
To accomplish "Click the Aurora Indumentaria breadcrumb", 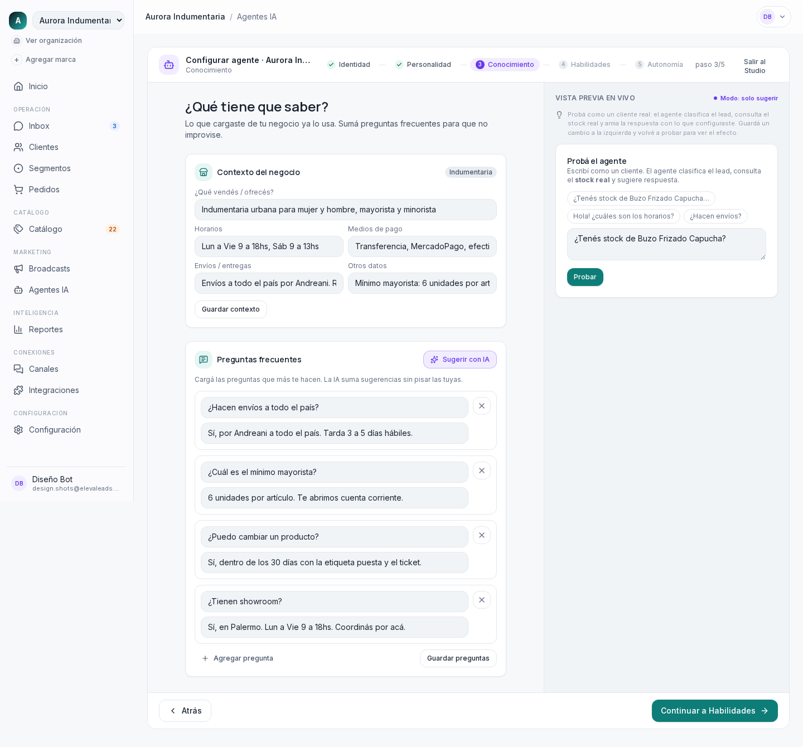I will coord(185,17).
